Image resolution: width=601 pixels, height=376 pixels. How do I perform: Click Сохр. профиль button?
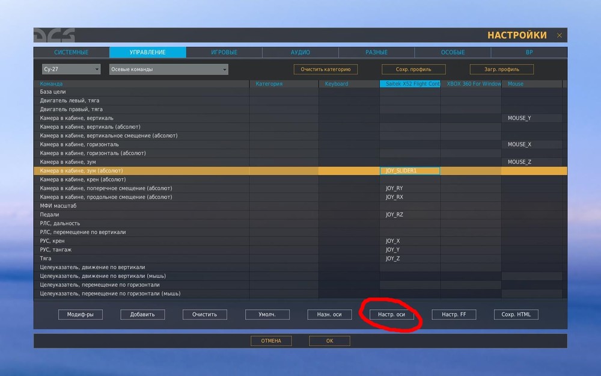413,69
